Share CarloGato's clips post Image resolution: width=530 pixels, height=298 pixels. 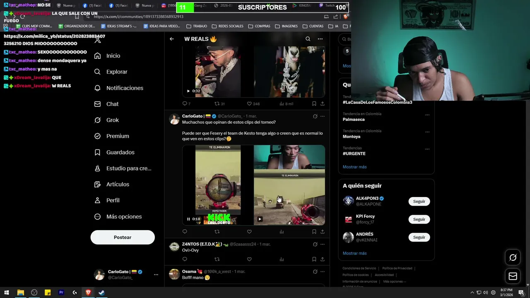point(323,232)
